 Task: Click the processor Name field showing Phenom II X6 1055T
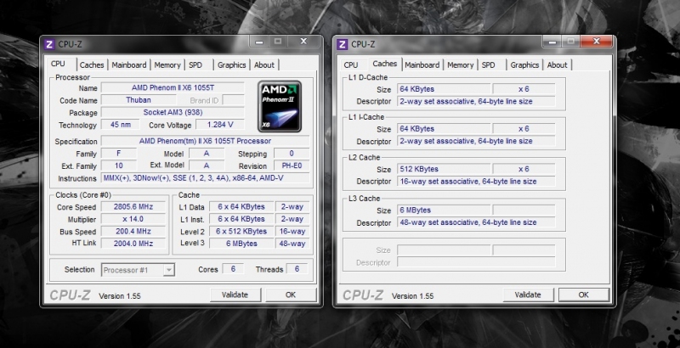tap(174, 88)
